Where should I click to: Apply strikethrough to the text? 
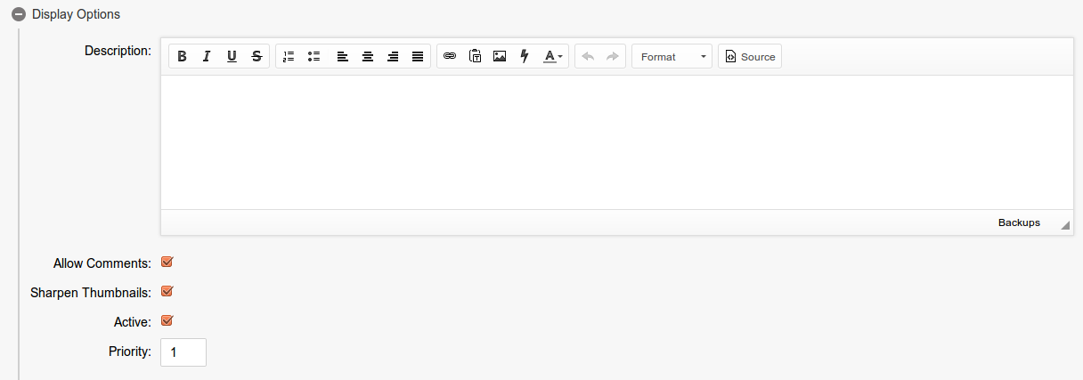pos(256,57)
